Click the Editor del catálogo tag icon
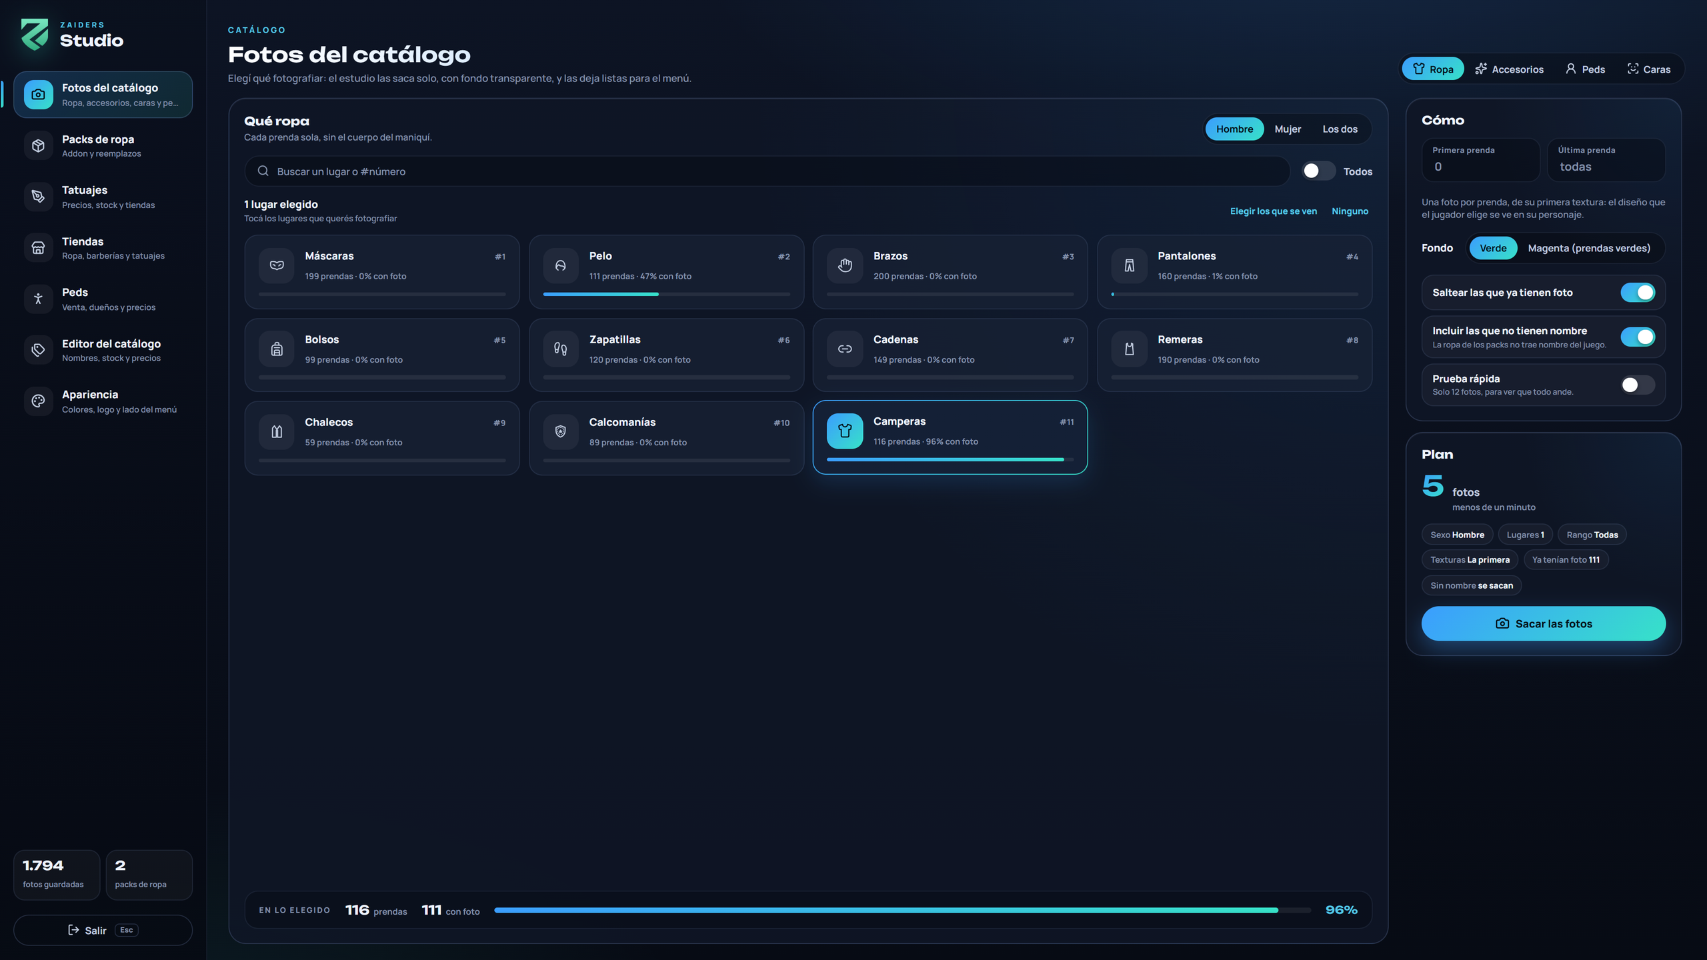The height and width of the screenshot is (960, 1707). [39, 350]
